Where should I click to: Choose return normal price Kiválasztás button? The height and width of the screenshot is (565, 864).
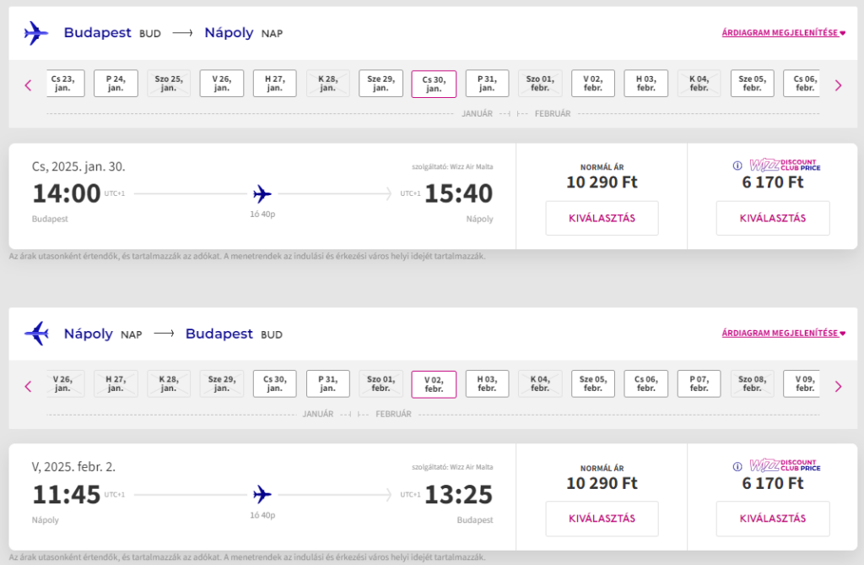[602, 518]
